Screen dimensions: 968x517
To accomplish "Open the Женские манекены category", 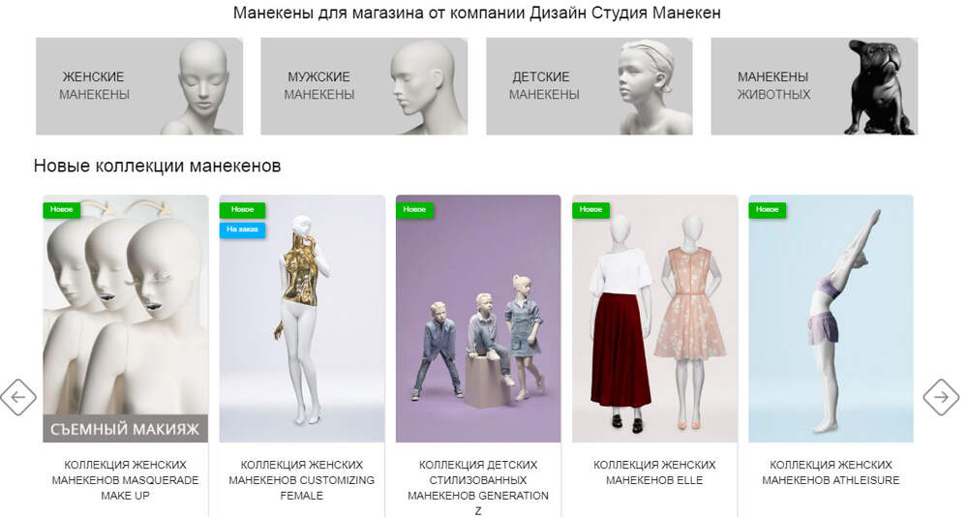I will tap(139, 86).
